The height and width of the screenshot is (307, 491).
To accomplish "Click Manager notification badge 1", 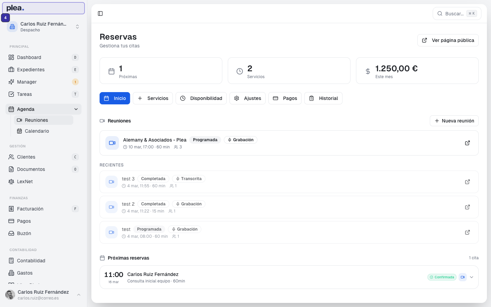I will click(75, 82).
